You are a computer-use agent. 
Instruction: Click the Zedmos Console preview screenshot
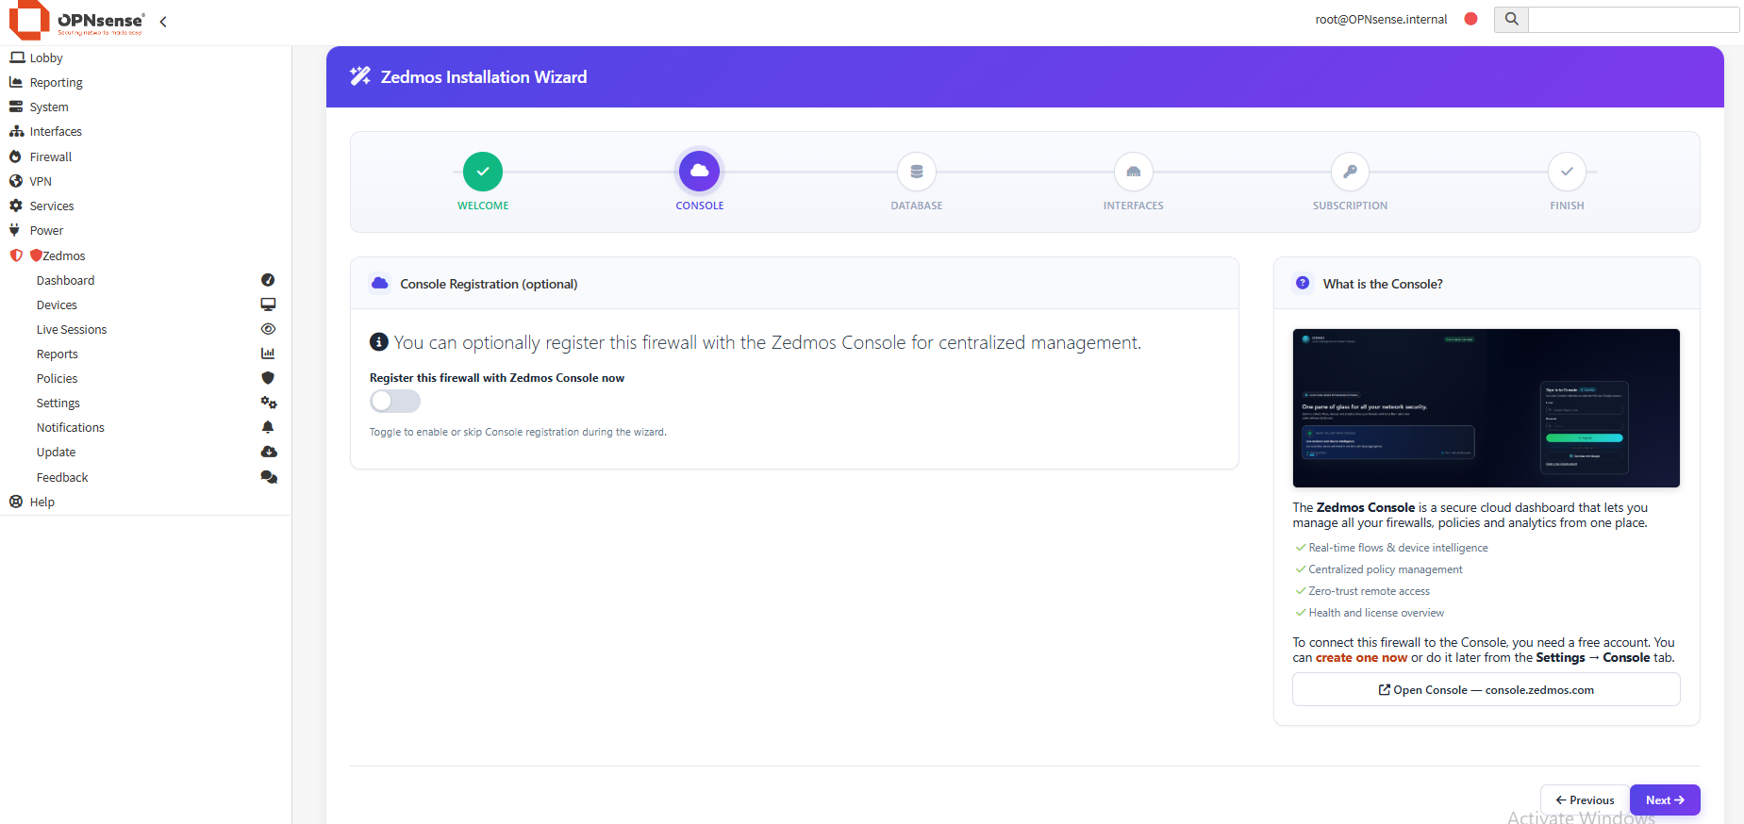[x=1487, y=408]
